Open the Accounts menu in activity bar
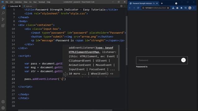Viewport: 198px width, 111px height. (3, 102)
